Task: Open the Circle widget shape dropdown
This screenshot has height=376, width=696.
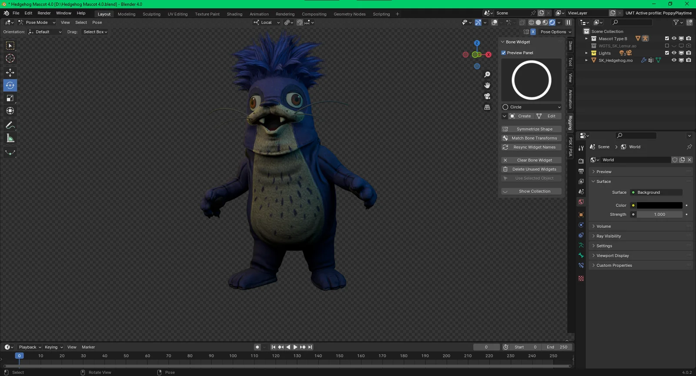Action: pos(532,107)
